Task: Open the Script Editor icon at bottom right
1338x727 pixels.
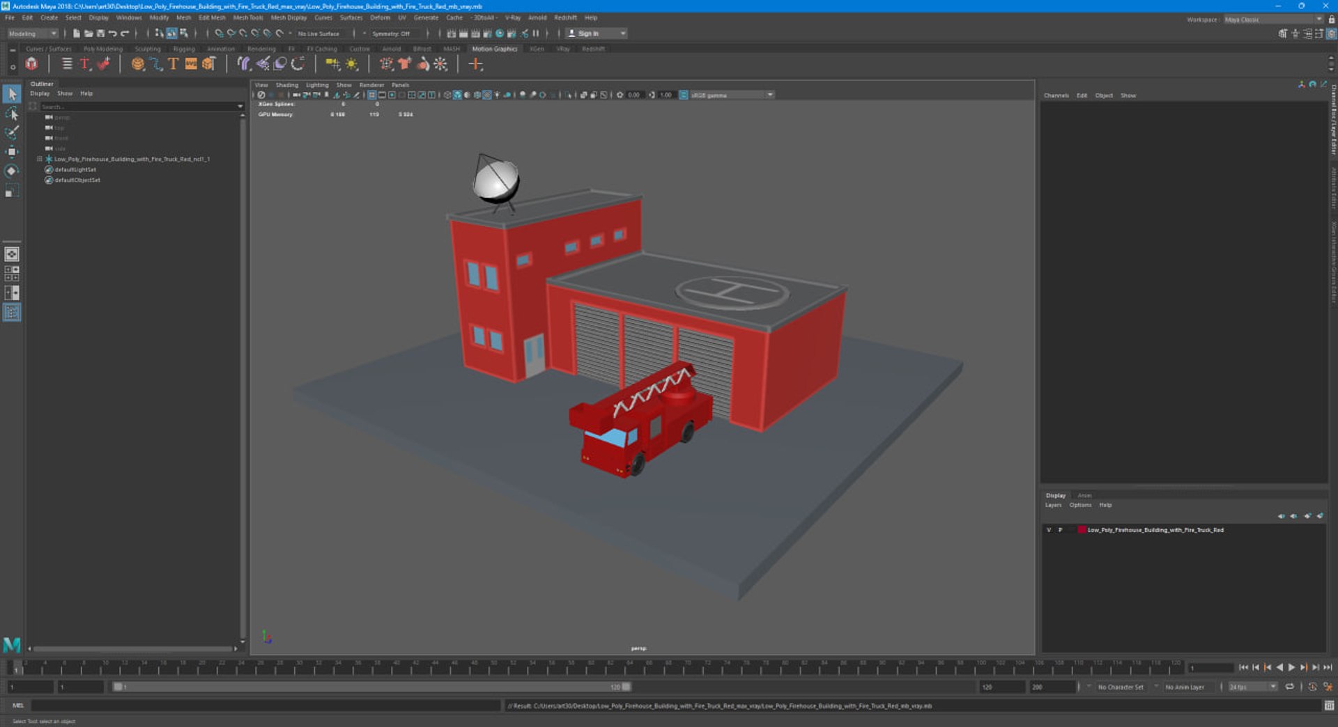Action: coord(1329,705)
